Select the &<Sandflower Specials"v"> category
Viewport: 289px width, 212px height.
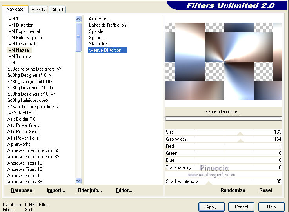pyautogui.click(x=33, y=107)
